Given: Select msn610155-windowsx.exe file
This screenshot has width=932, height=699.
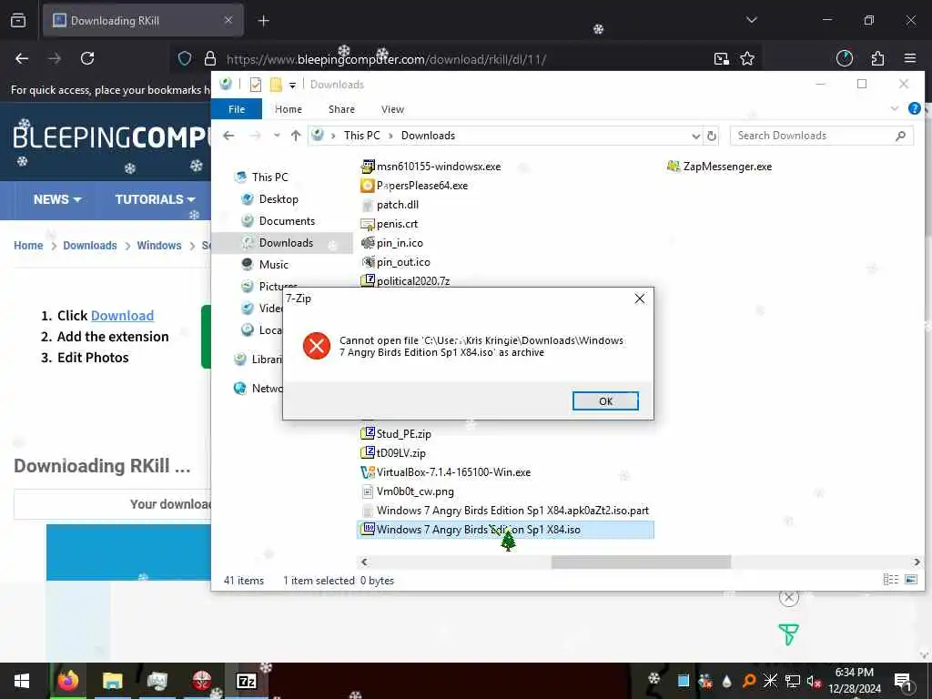Looking at the screenshot, I should [x=431, y=167].
